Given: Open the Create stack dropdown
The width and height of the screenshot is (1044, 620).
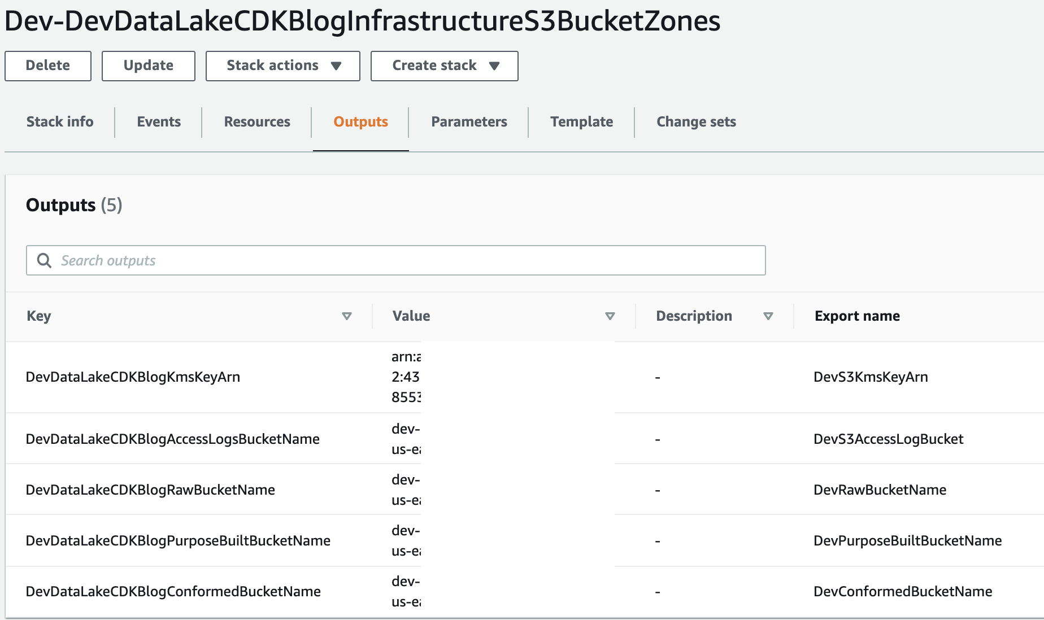Looking at the screenshot, I should [445, 66].
